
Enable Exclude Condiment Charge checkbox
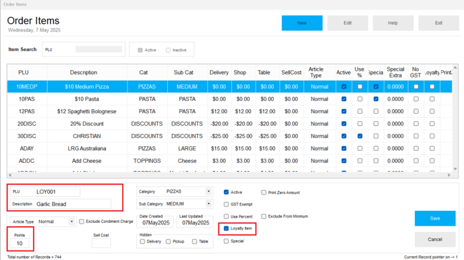tap(82, 222)
